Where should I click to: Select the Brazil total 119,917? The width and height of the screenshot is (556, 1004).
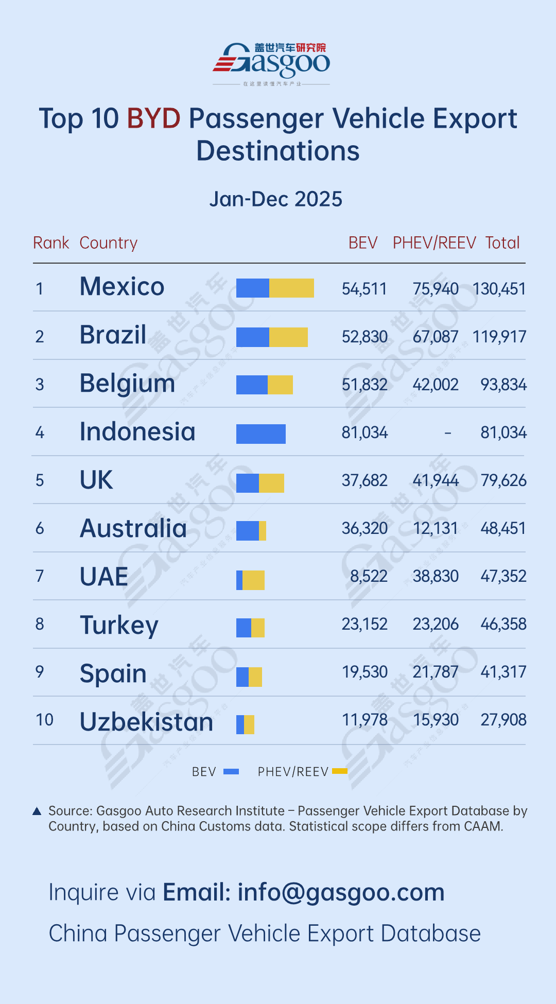pyautogui.click(x=499, y=337)
